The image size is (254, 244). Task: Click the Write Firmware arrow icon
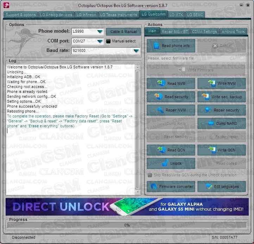pyautogui.click(x=182, y=70)
